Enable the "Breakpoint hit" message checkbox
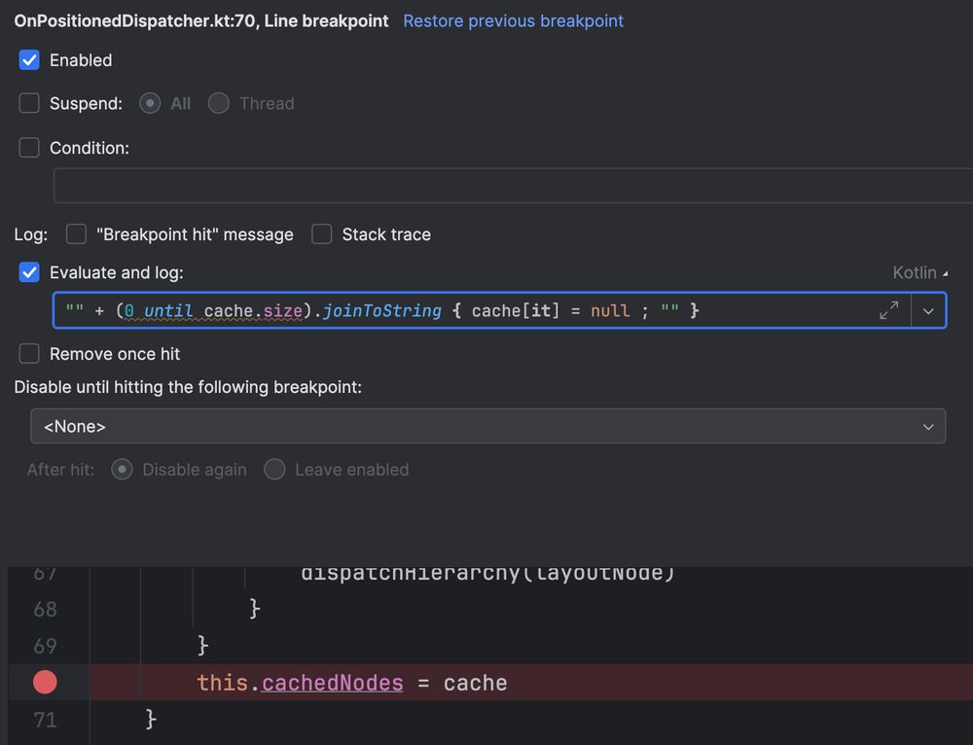The width and height of the screenshot is (973, 745). (77, 234)
